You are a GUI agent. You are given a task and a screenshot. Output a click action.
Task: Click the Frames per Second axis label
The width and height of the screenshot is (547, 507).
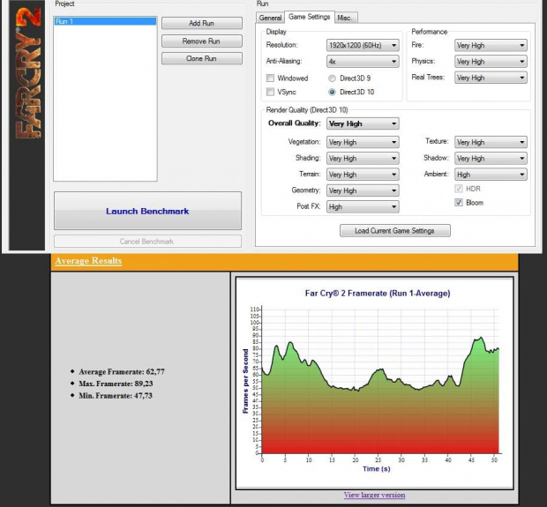click(x=245, y=382)
